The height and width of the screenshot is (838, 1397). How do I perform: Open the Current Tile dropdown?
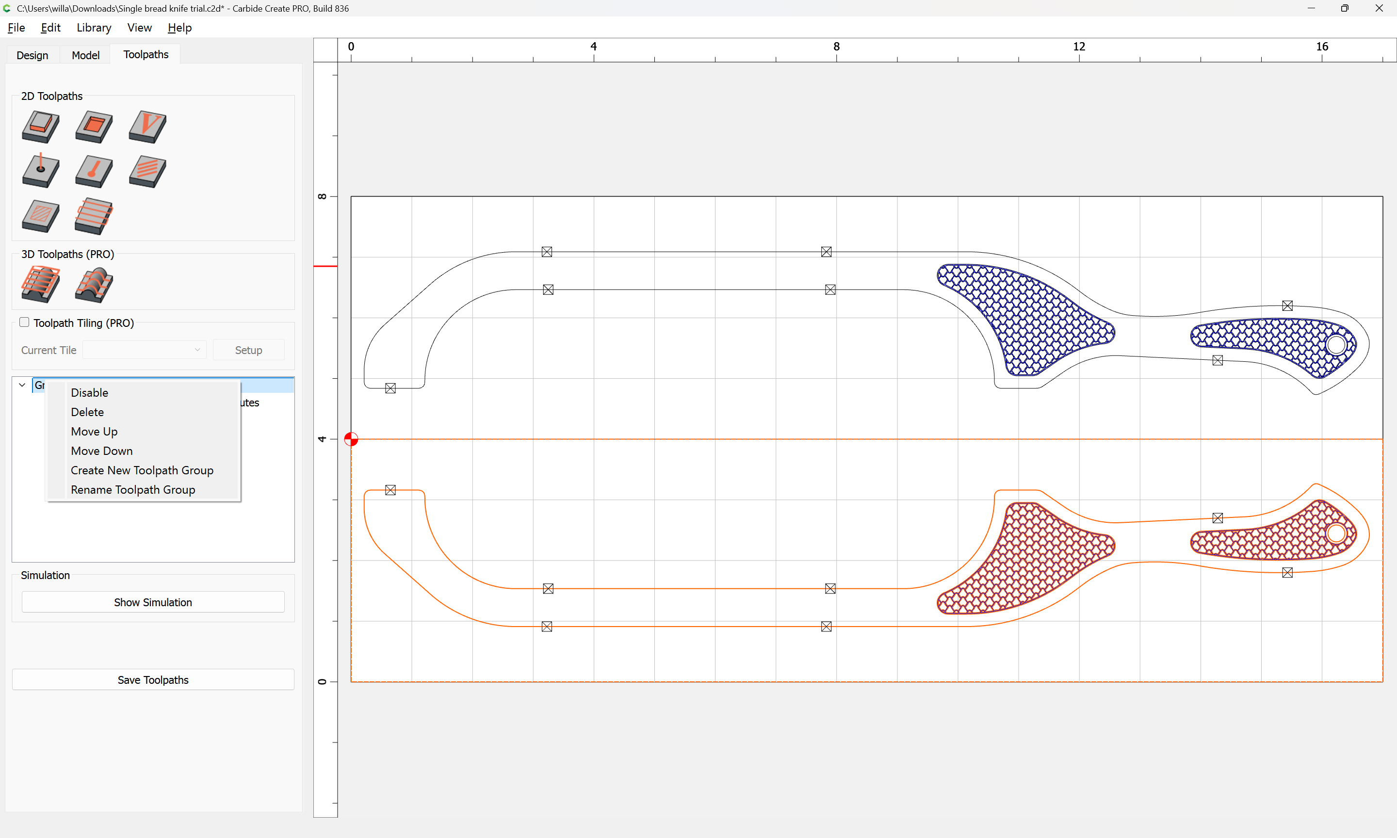click(144, 350)
